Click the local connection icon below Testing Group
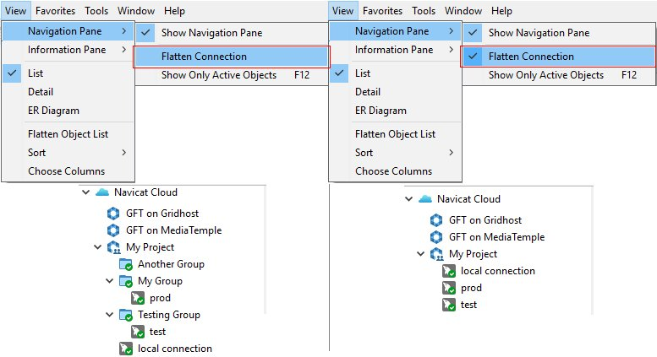 pyautogui.click(x=127, y=349)
